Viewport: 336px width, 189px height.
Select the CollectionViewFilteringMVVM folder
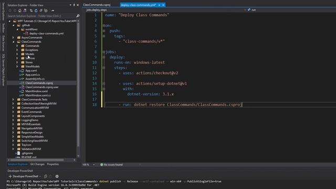point(39,103)
